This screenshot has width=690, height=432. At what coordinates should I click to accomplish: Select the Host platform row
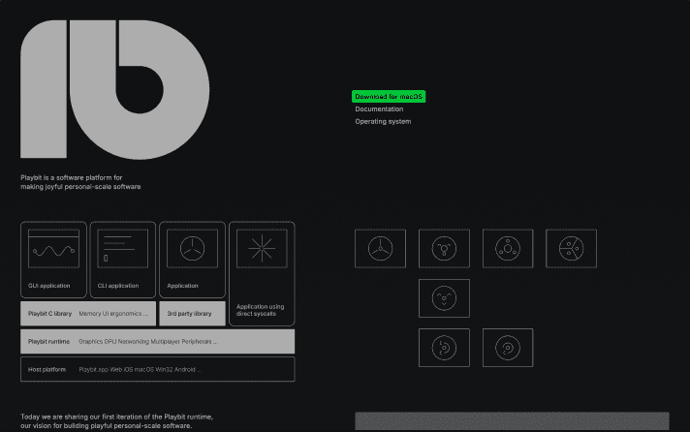coord(158,370)
